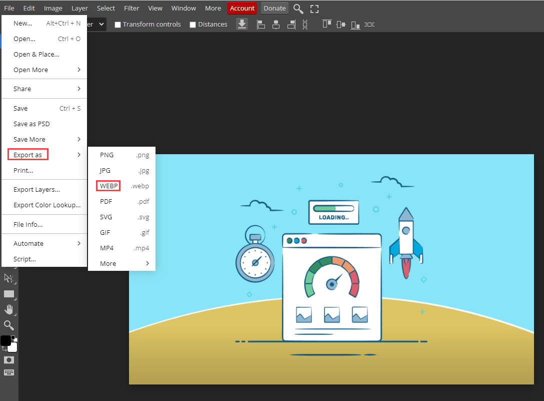This screenshot has height=401, width=544.
Task: Select Save as PSD menu entry
Action: pyautogui.click(x=31, y=124)
